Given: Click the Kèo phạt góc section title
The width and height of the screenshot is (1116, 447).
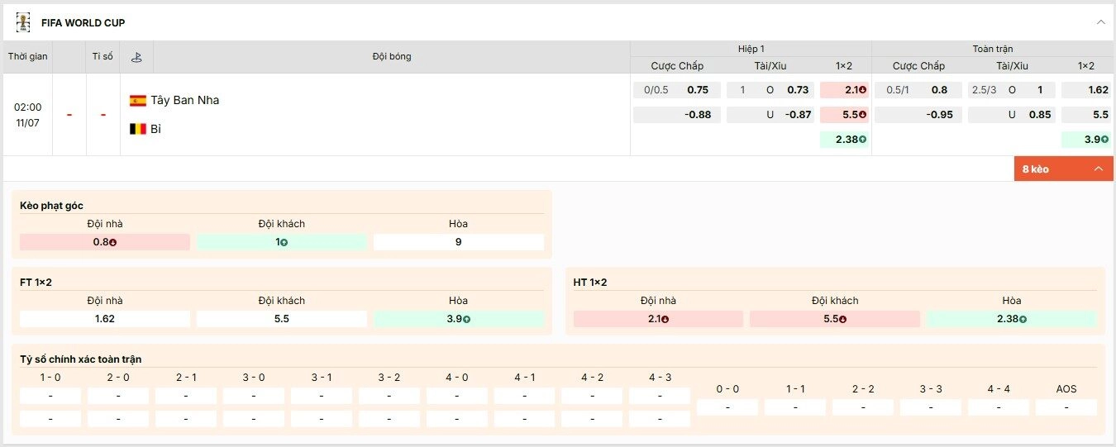Looking at the screenshot, I should pos(51,205).
